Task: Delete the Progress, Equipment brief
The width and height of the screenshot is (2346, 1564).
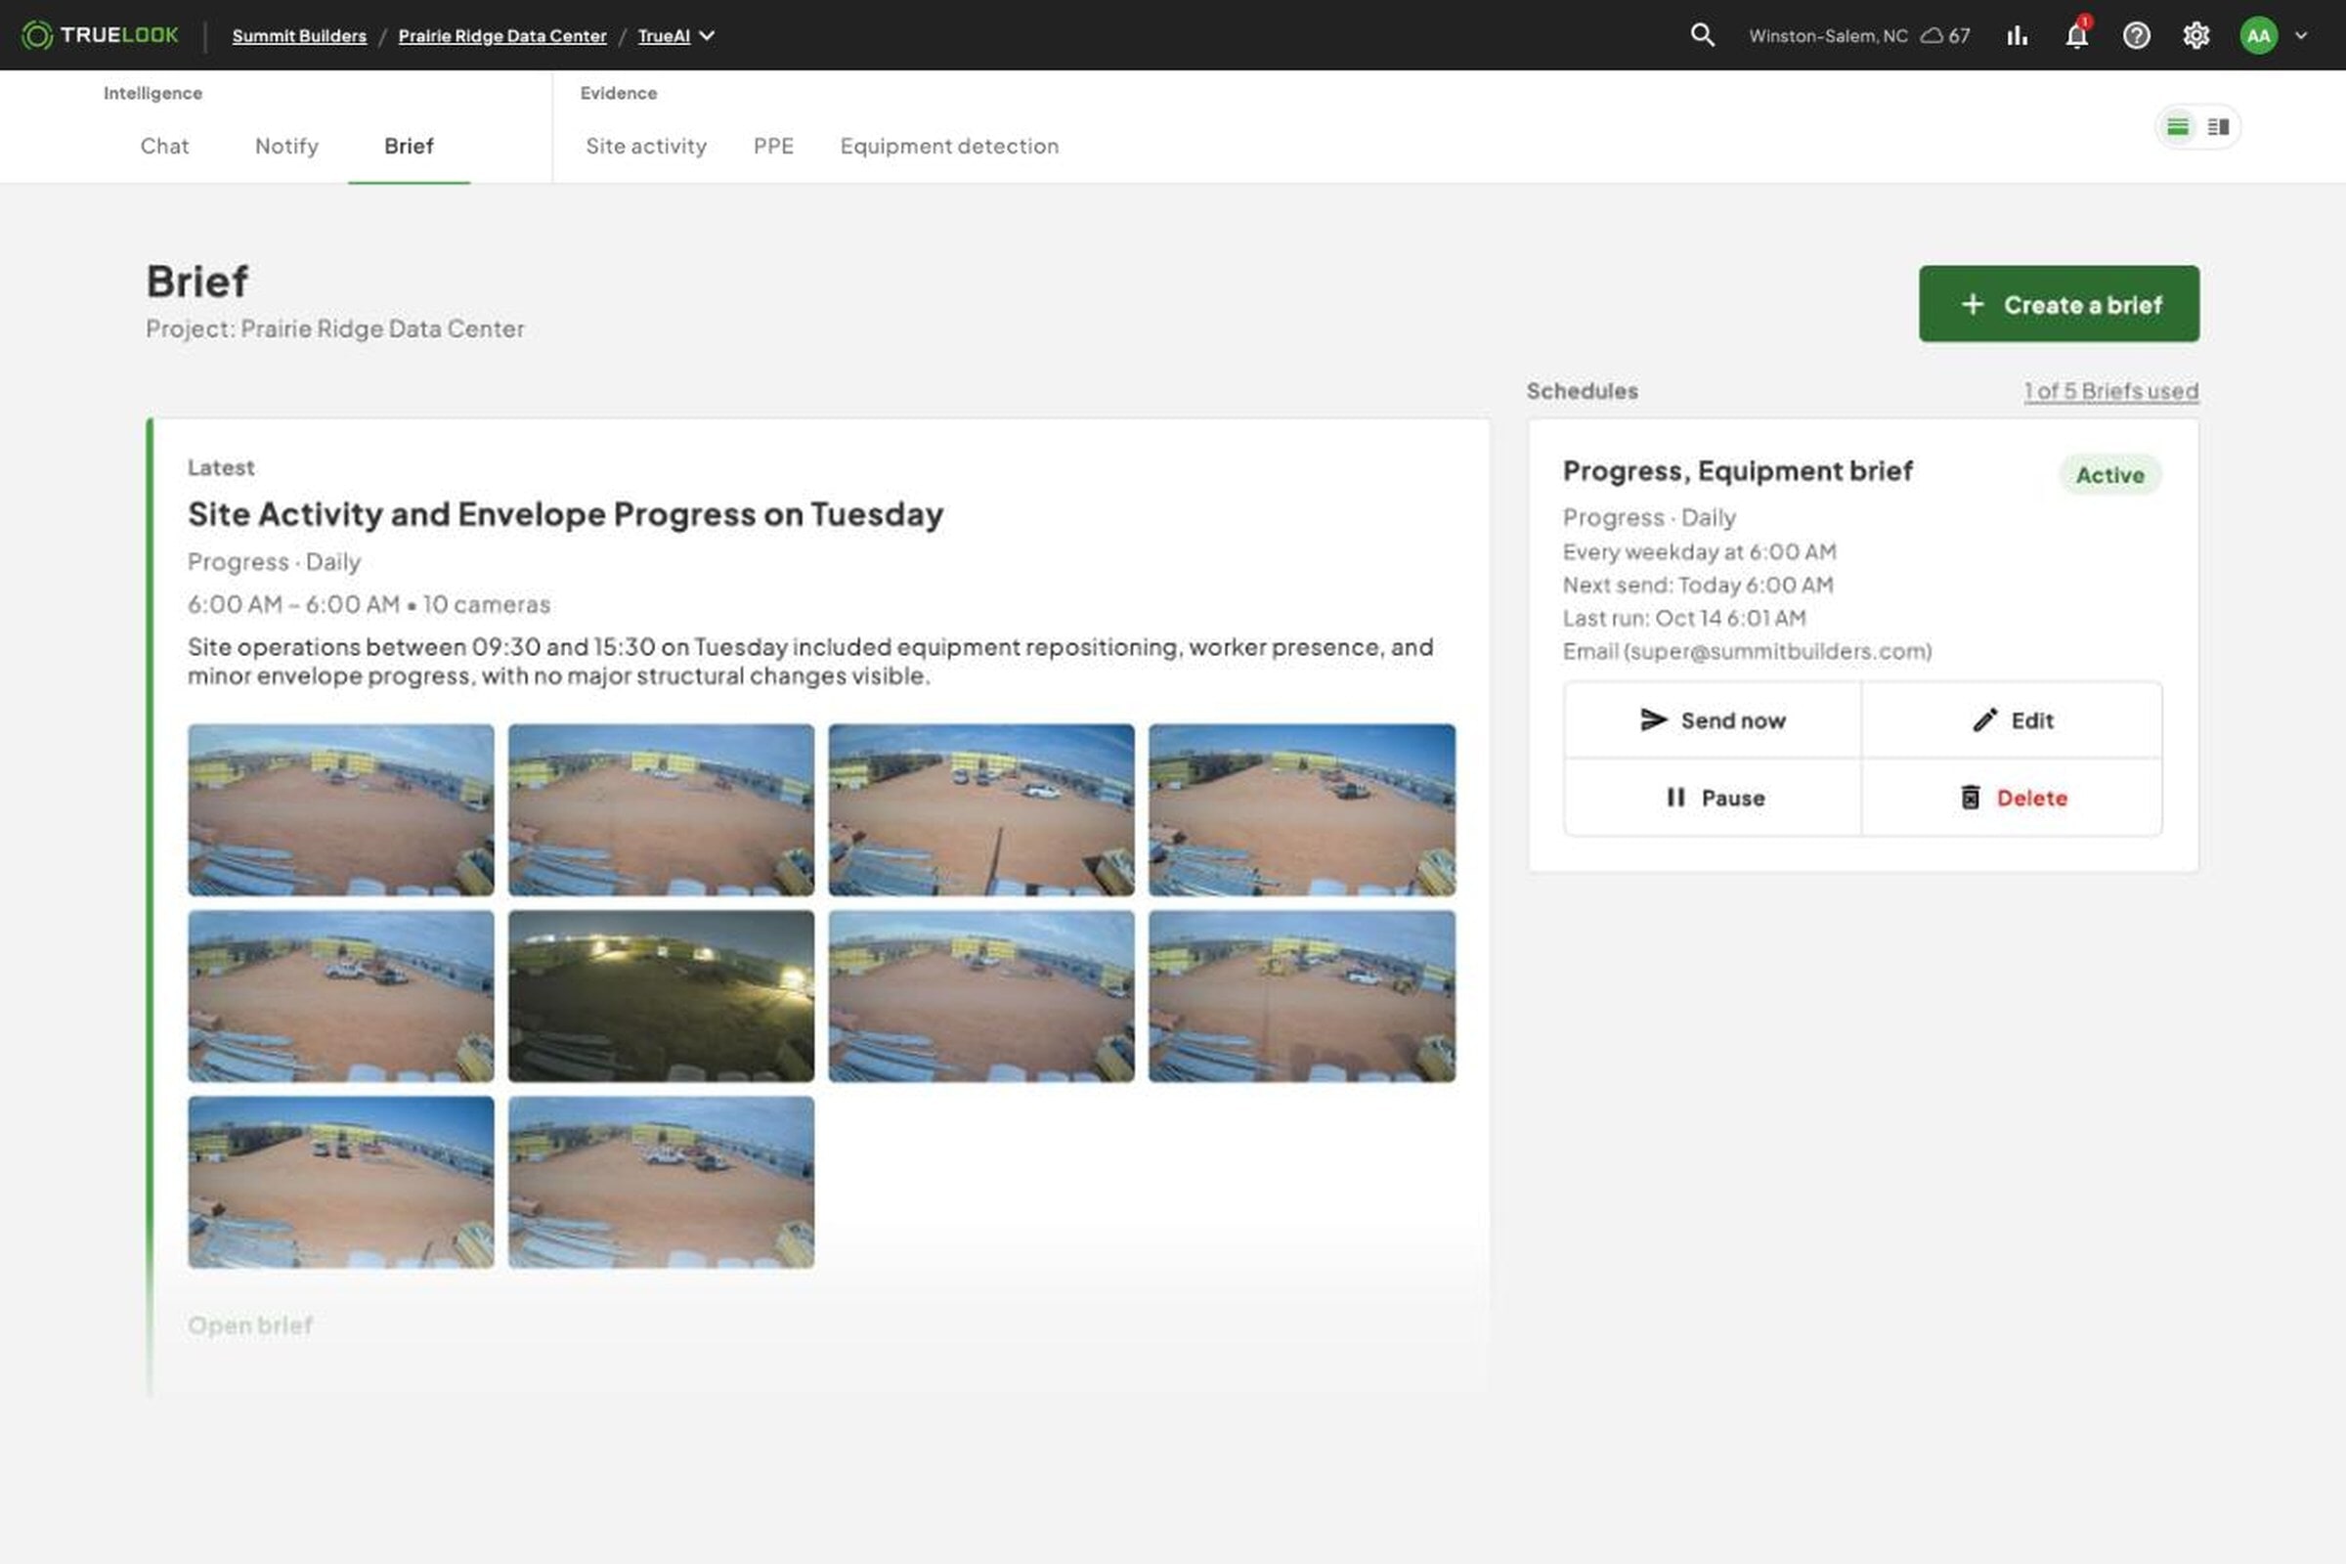Action: (x=2012, y=798)
